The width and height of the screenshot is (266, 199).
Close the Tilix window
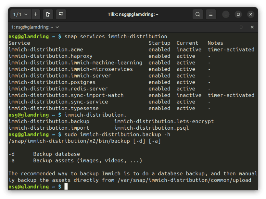(250, 15)
